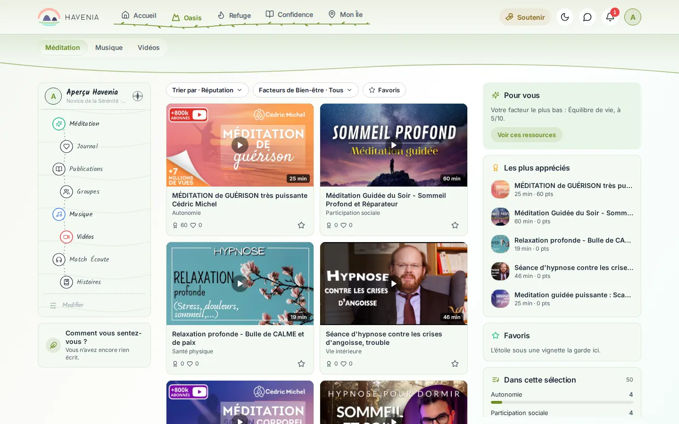Click the Dans cette sélection list icon
This screenshot has width=679, height=424.
pyautogui.click(x=496, y=380)
